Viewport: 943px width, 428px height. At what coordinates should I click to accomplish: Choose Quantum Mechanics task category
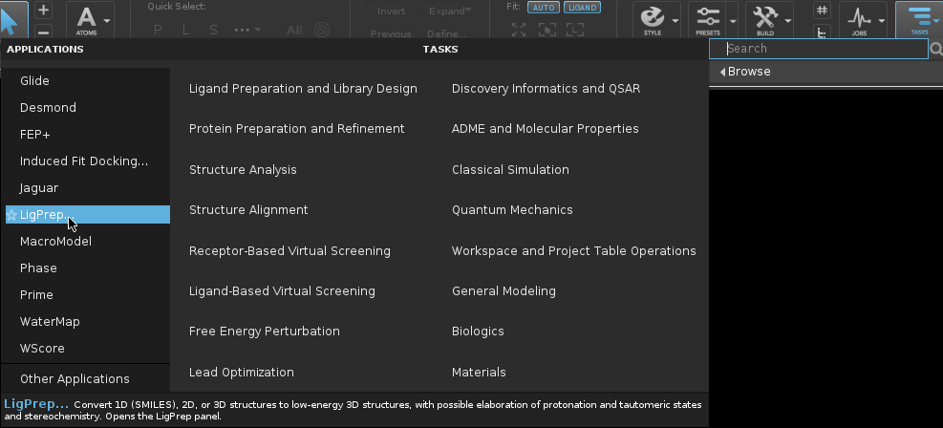point(512,210)
